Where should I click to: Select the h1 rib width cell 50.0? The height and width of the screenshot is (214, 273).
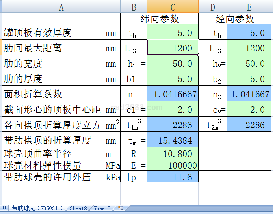pyautogui.click(x=173, y=64)
